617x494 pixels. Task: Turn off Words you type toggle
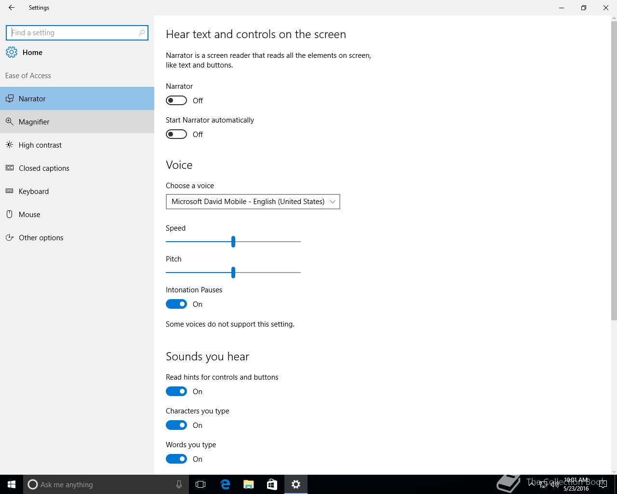click(x=176, y=459)
